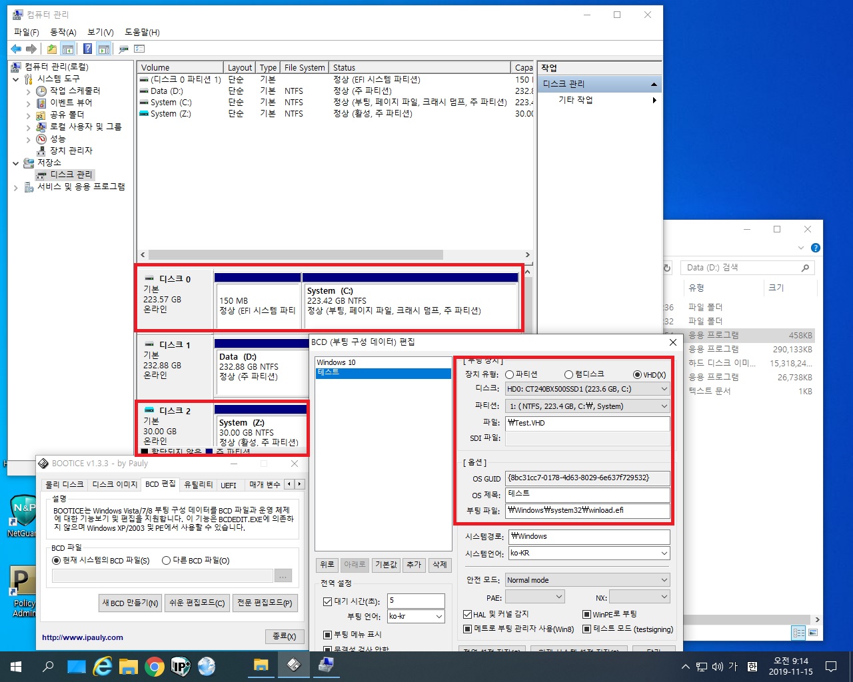Launch Internet Explorer from taskbar
The image size is (853, 682).
point(103,666)
